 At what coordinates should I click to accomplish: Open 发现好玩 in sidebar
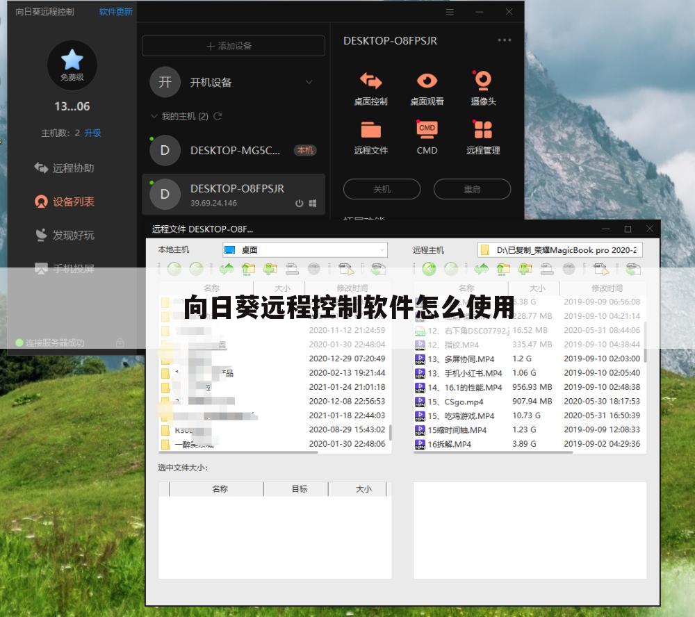coord(64,235)
